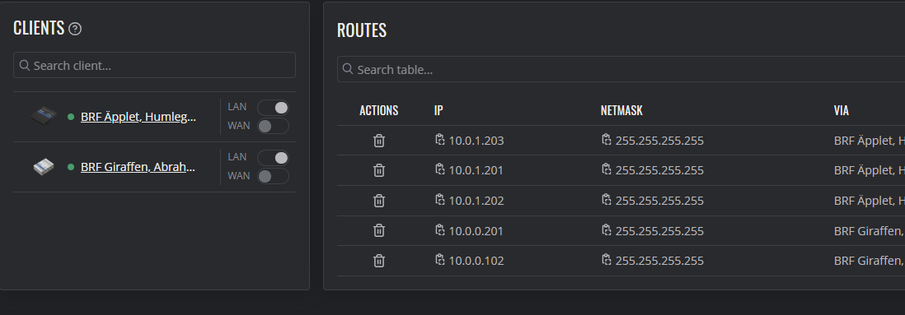Click the Search table input field
This screenshot has height=315, width=905.
(x=621, y=69)
